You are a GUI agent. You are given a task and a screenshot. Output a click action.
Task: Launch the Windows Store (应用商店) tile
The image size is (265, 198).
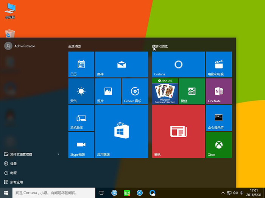coord(121,131)
